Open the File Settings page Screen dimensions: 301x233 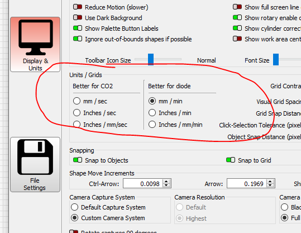click(x=35, y=164)
